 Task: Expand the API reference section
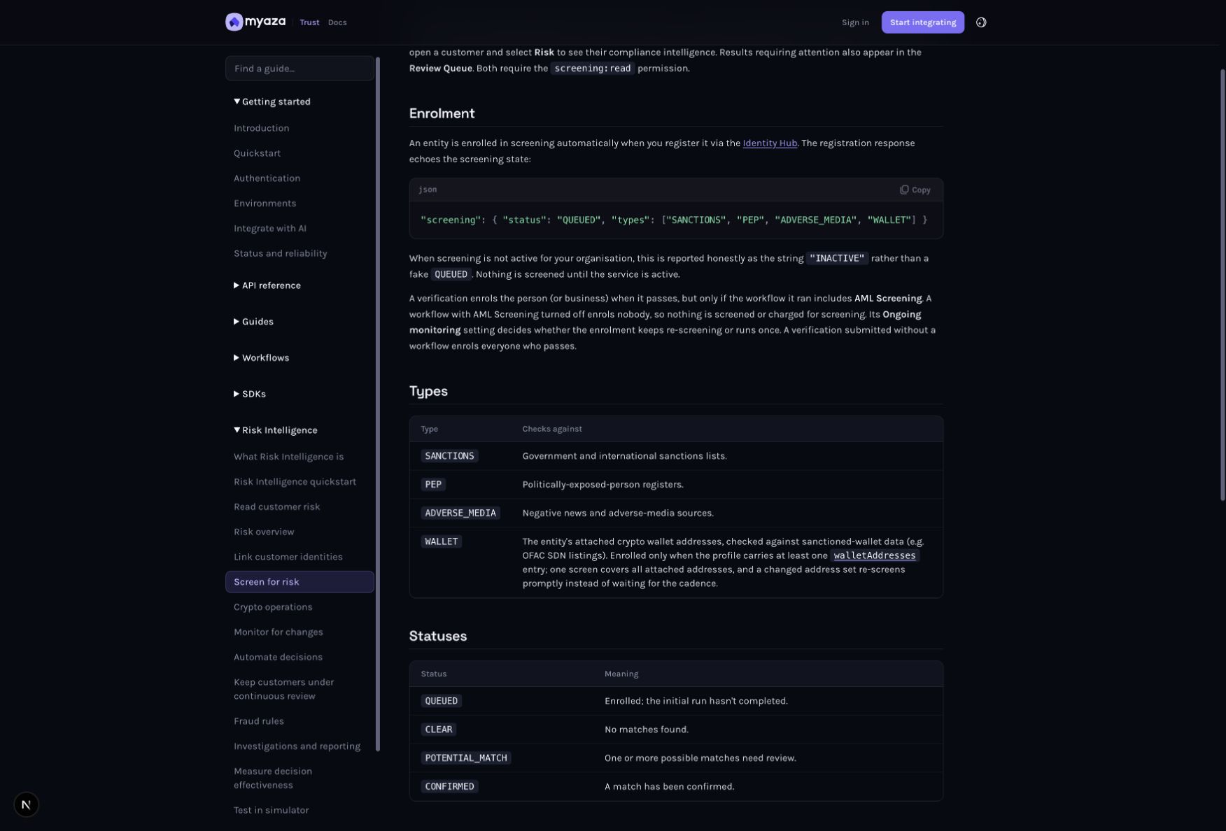click(x=267, y=285)
